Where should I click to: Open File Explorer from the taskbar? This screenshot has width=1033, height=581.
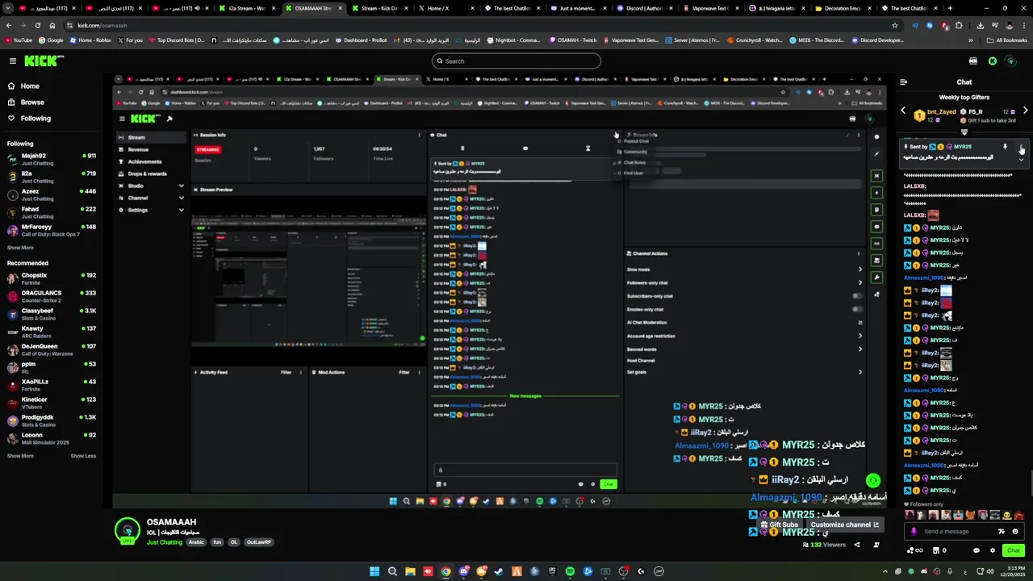point(410,571)
